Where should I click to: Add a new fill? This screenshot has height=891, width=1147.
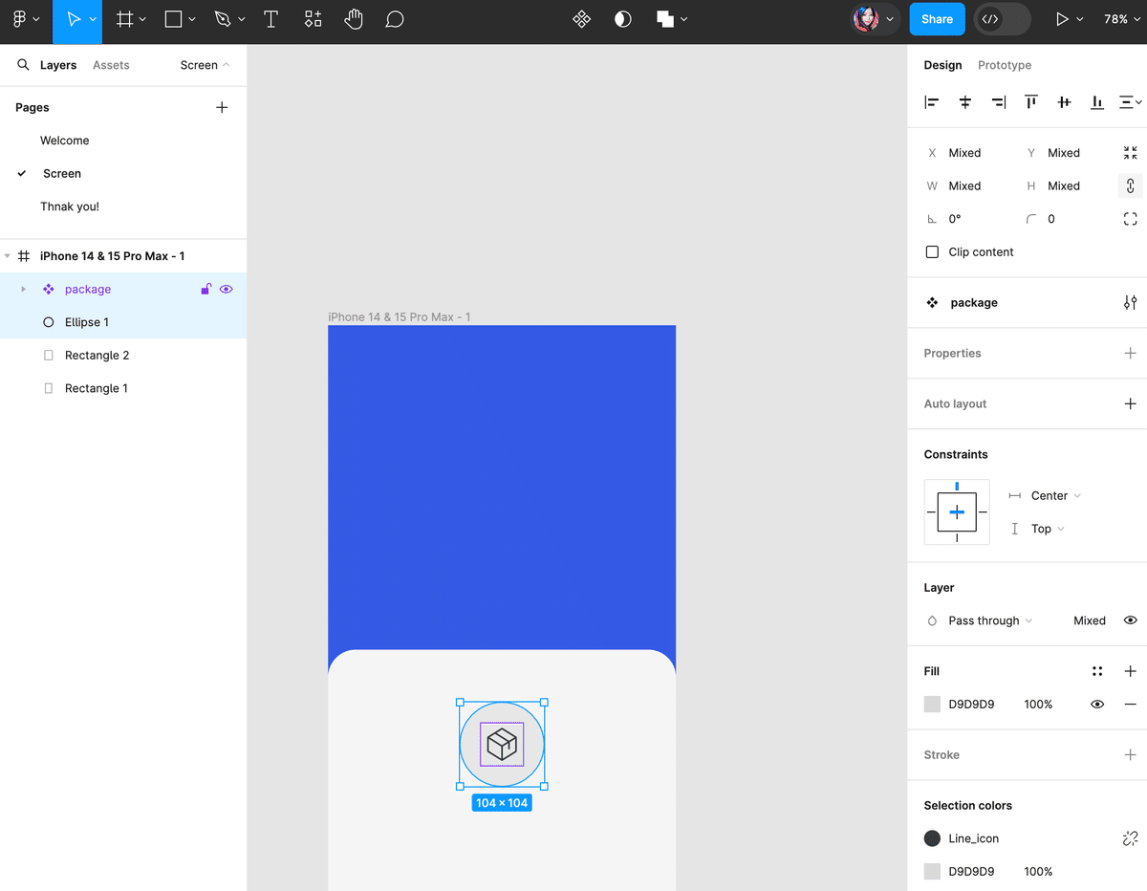pos(1131,672)
